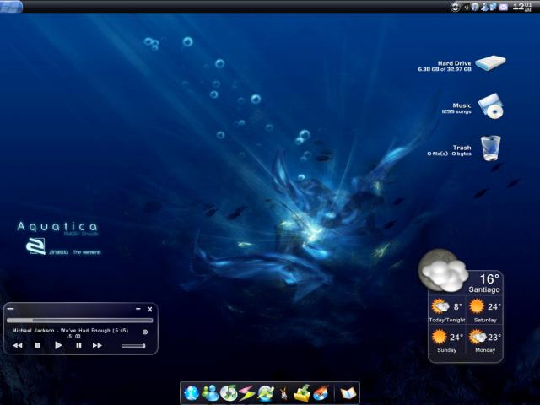
Task: Open the green arrow globe icon in the dock
Action: (x=266, y=393)
